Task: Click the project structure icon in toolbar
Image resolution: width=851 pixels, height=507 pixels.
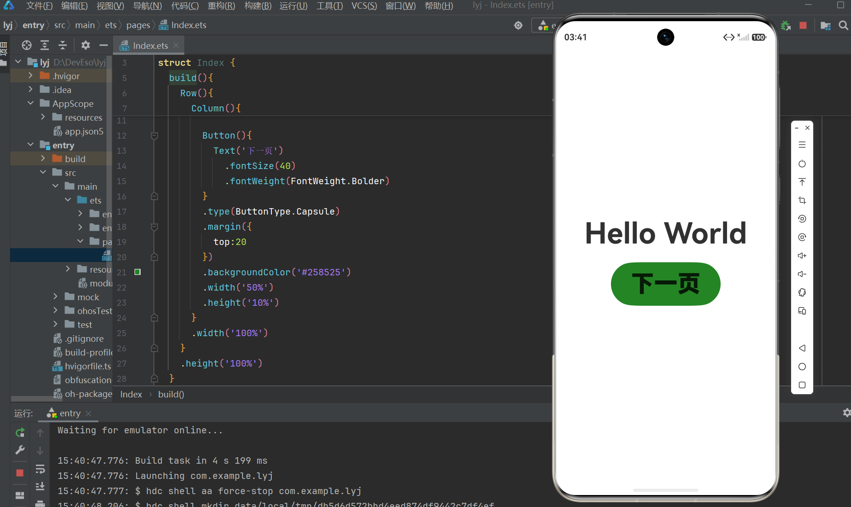Action: 826,25
